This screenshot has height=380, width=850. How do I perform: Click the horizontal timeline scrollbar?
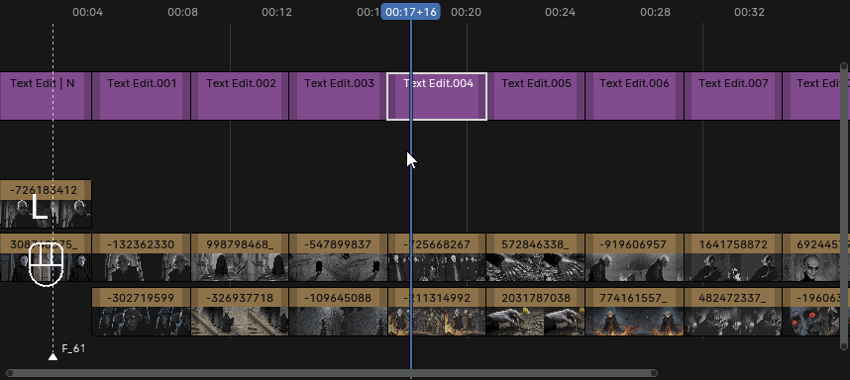(332, 373)
